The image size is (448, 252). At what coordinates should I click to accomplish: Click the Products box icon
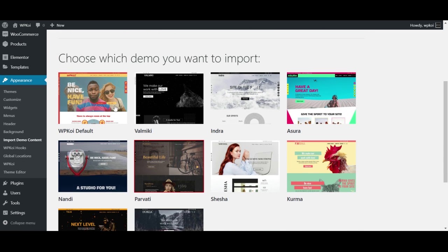(5, 44)
